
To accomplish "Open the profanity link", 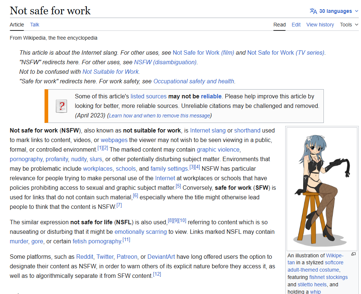I will point(57,159).
